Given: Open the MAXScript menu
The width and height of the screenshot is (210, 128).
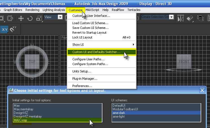Looking at the screenshot, I should [x=92, y=10].
